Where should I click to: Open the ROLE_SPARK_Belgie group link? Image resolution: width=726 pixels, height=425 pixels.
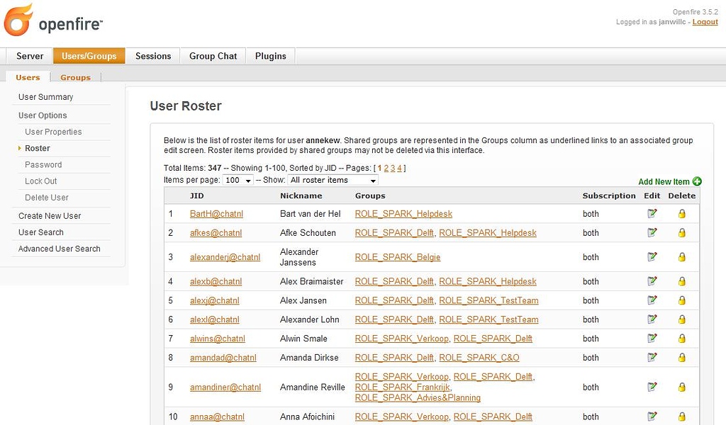(397, 257)
